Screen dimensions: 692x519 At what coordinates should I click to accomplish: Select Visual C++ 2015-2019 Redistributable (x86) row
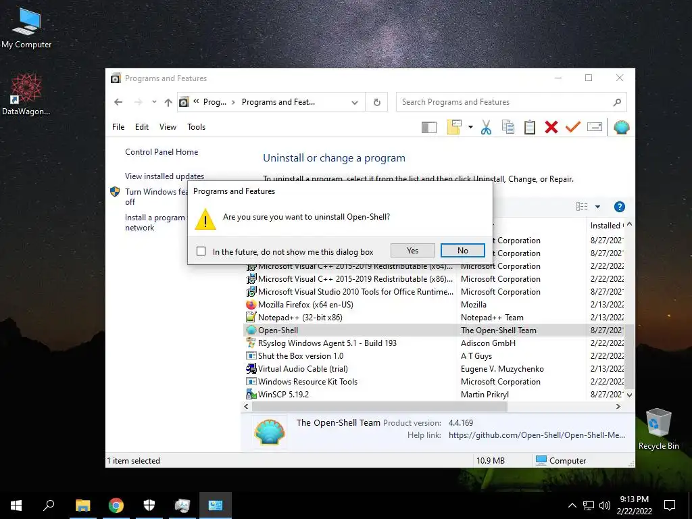point(435,279)
